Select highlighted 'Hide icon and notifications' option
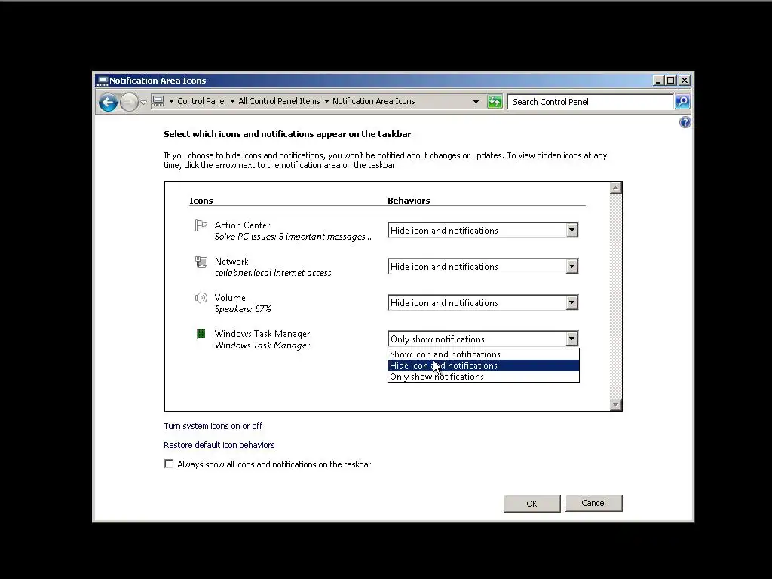 point(483,366)
